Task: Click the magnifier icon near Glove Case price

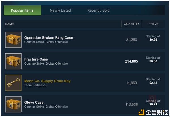Action: pyautogui.click(x=152, y=98)
